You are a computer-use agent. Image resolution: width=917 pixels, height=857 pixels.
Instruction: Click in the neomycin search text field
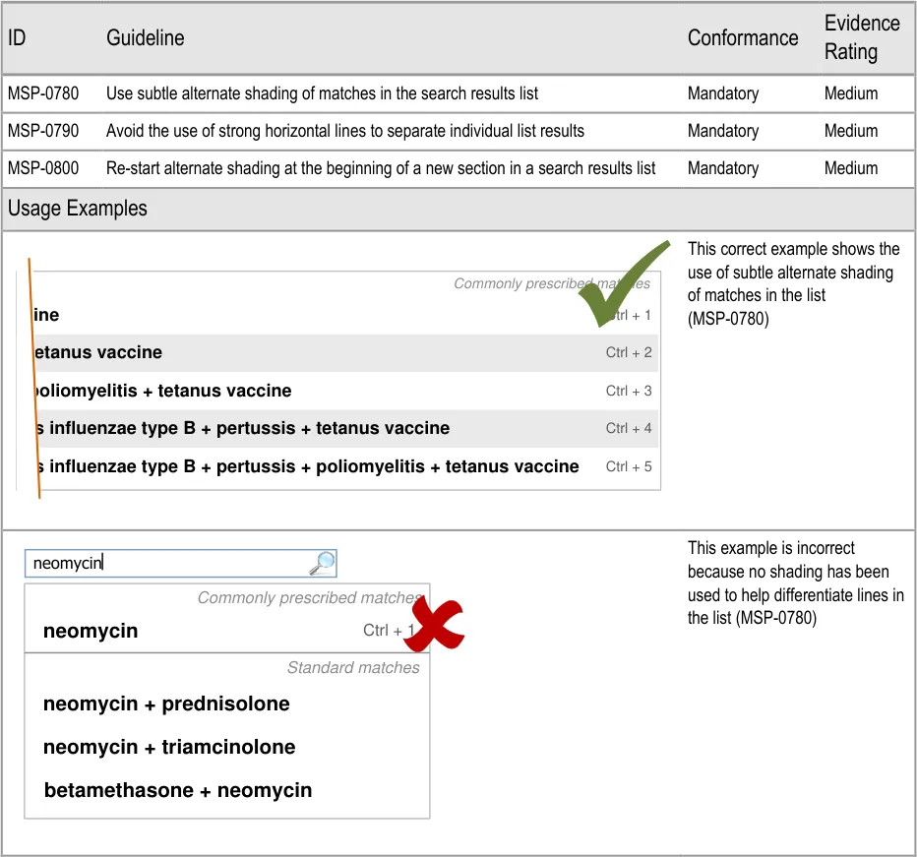point(167,564)
